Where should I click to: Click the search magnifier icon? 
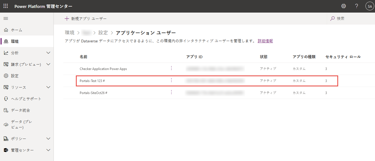332,19
